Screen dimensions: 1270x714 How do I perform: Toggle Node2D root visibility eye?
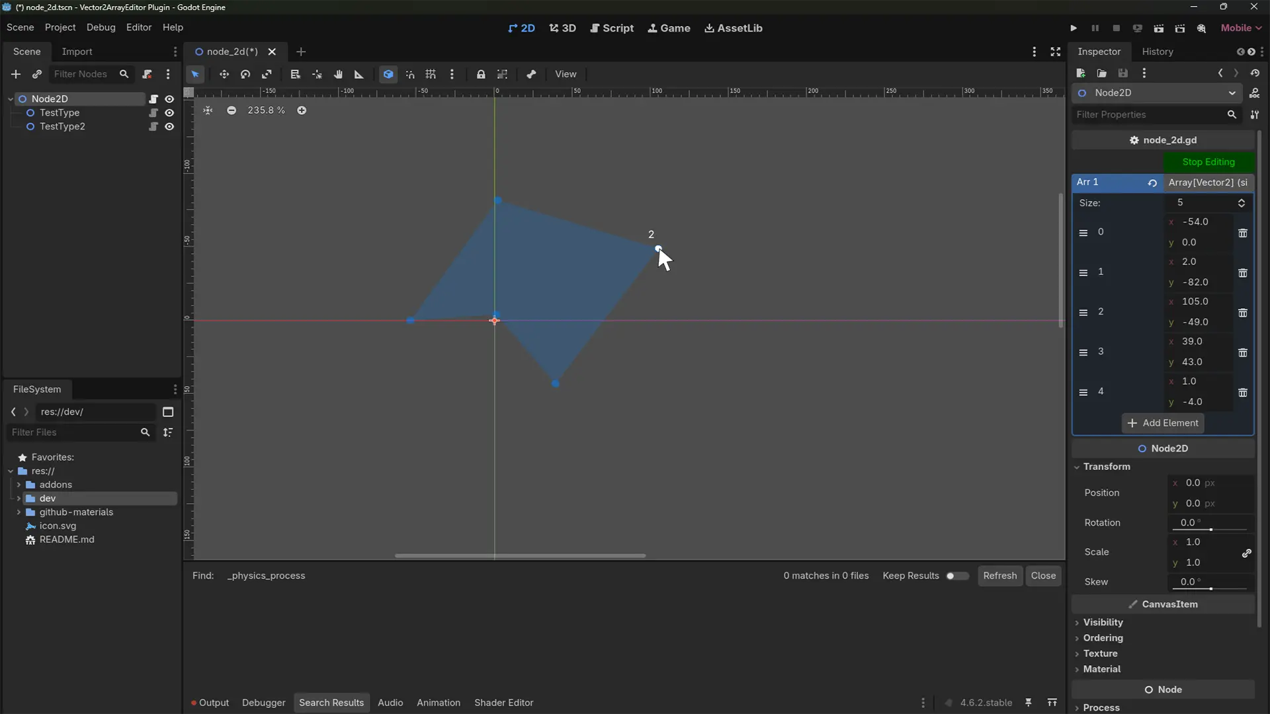pos(169,99)
